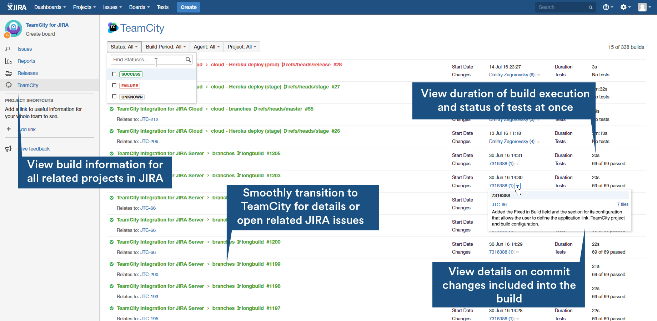Click the TeamCity TC logo icon in header
The height and width of the screenshot is (321, 657).
coord(113,28)
